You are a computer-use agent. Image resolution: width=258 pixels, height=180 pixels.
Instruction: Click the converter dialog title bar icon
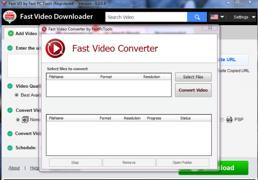[x=44, y=29]
